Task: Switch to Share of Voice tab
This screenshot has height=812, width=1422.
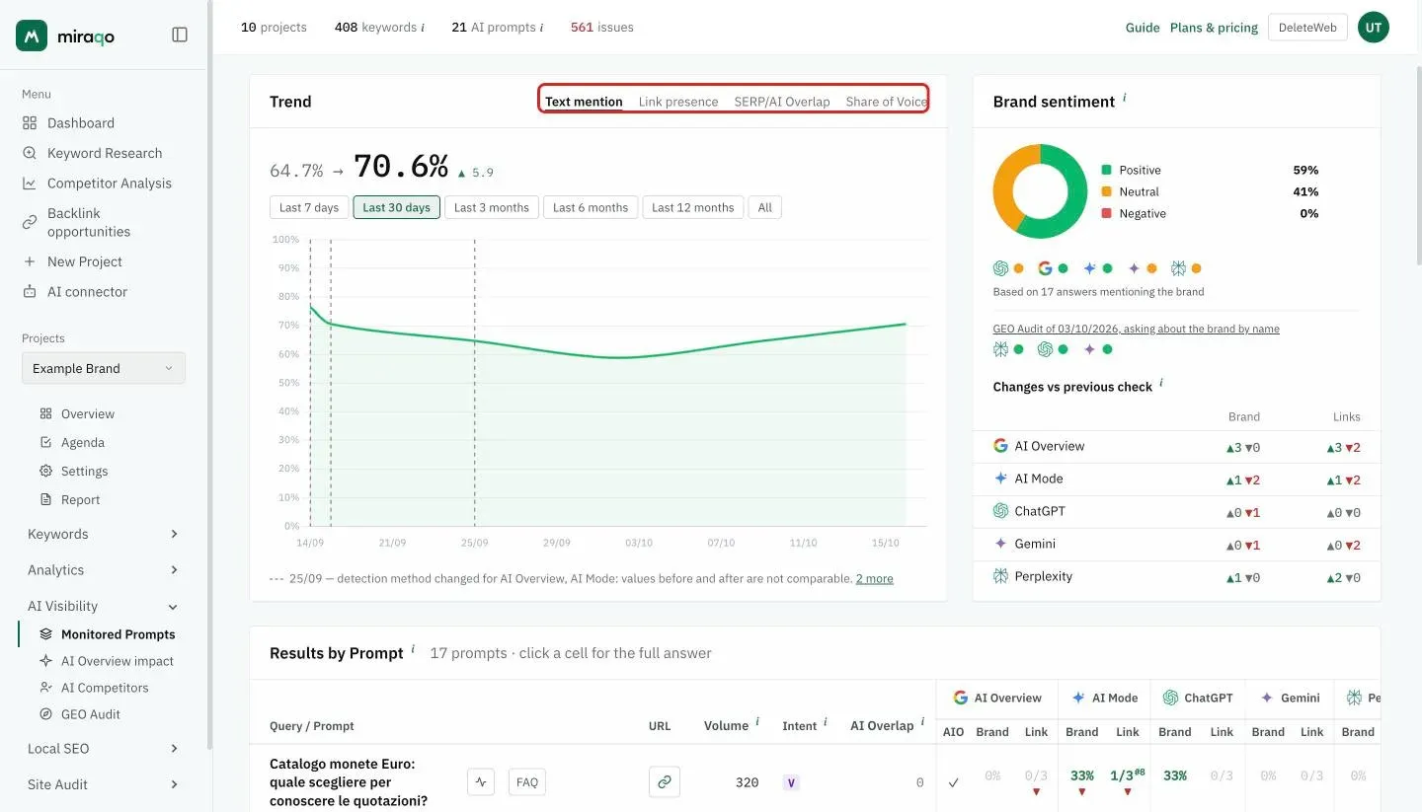Action: [887, 102]
